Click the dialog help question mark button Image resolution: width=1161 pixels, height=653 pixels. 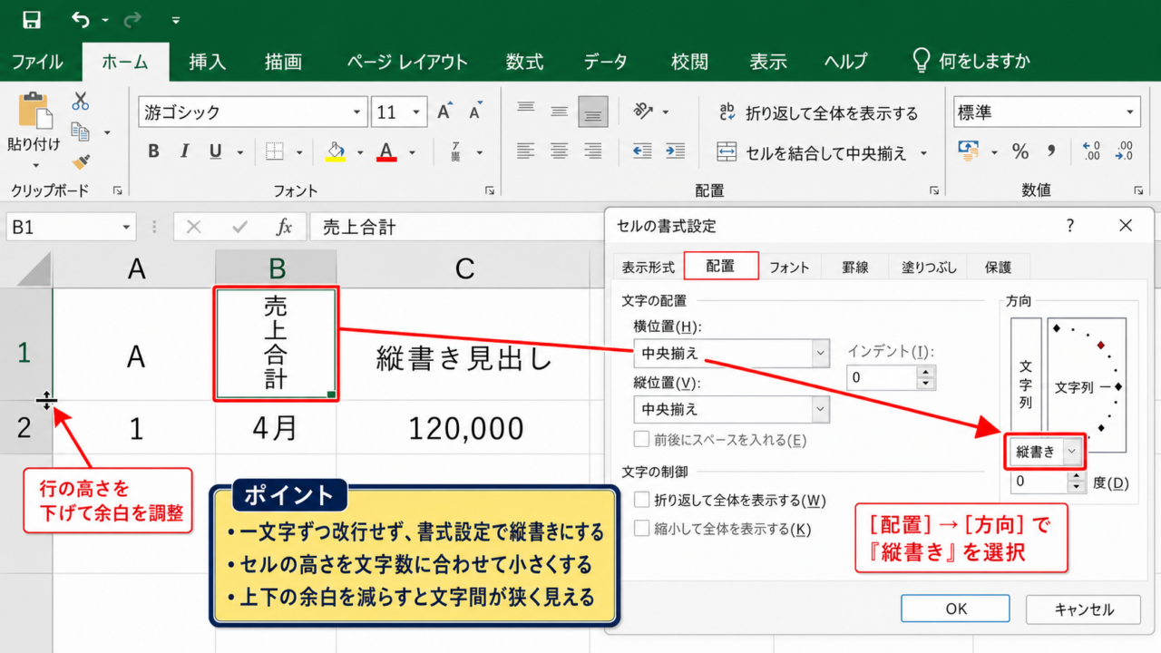[1070, 226]
